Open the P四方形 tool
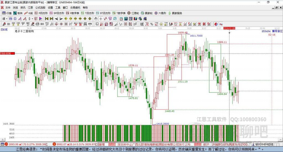The width and height of the screenshot is (283, 152). pyautogui.click(x=41, y=13)
